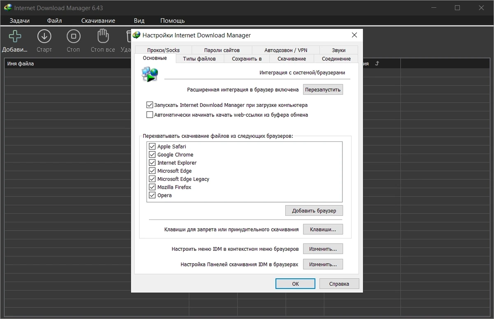Viewport: 494px width, 319px height.
Task: Uncheck Internet Explorer browser
Action: (152, 163)
